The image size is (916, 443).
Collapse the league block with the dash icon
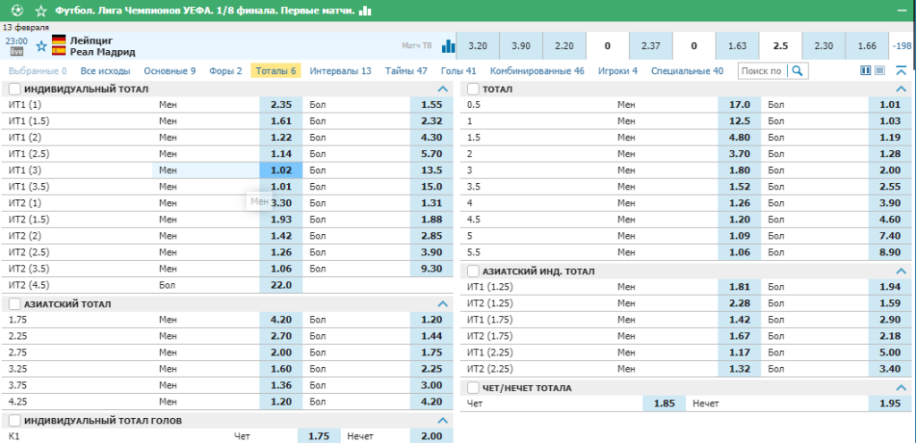coord(903,11)
